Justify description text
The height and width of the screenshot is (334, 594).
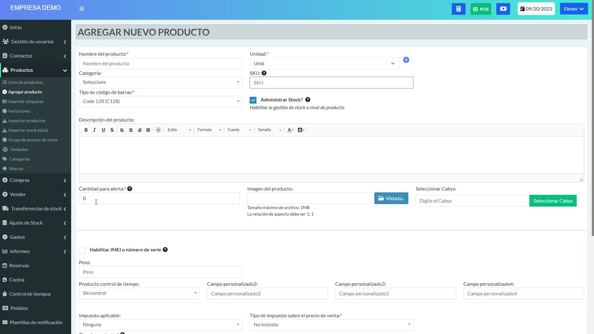[148, 130]
